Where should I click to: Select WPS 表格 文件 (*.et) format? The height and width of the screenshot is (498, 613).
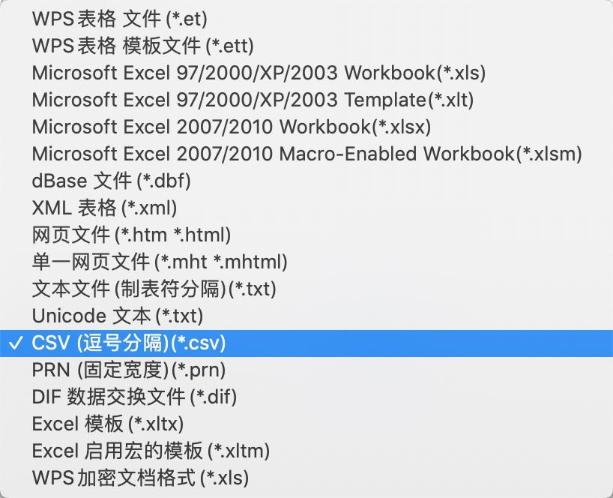tap(120, 19)
